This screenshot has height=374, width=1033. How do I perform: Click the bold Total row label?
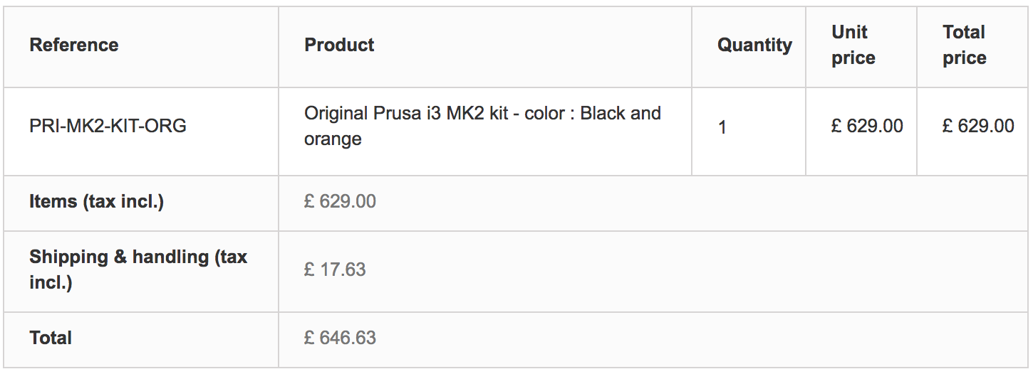(51, 338)
